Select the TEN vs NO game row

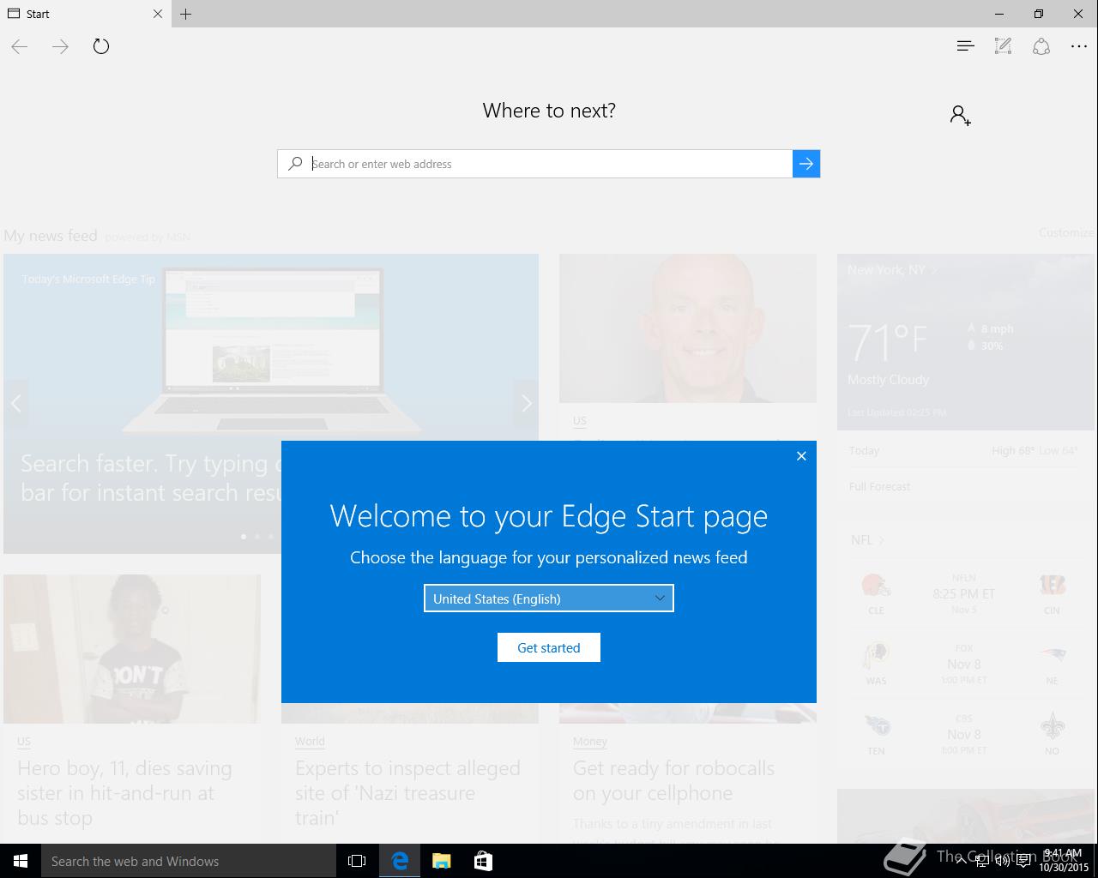(x=964, y=734)
